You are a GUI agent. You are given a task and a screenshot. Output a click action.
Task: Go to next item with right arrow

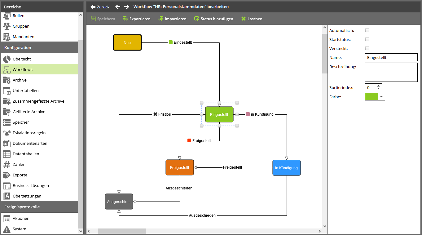126,7
